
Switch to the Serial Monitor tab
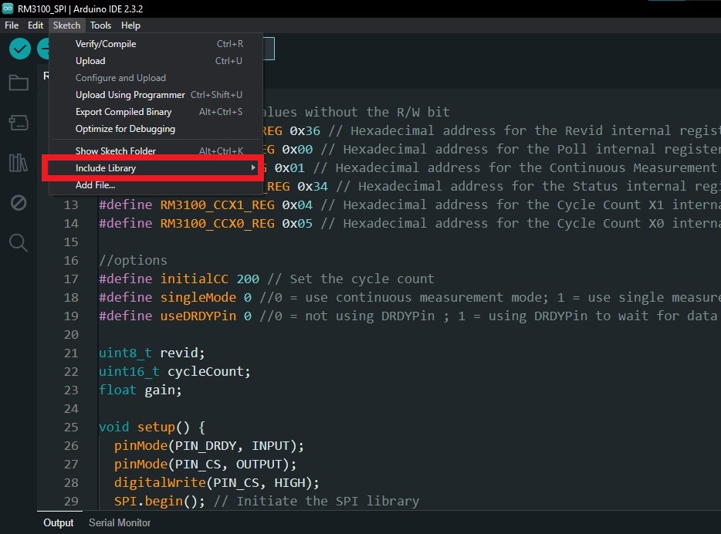click(x=120, y=522)
